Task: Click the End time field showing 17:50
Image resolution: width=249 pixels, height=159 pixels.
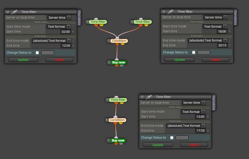Action: [201, 131]
